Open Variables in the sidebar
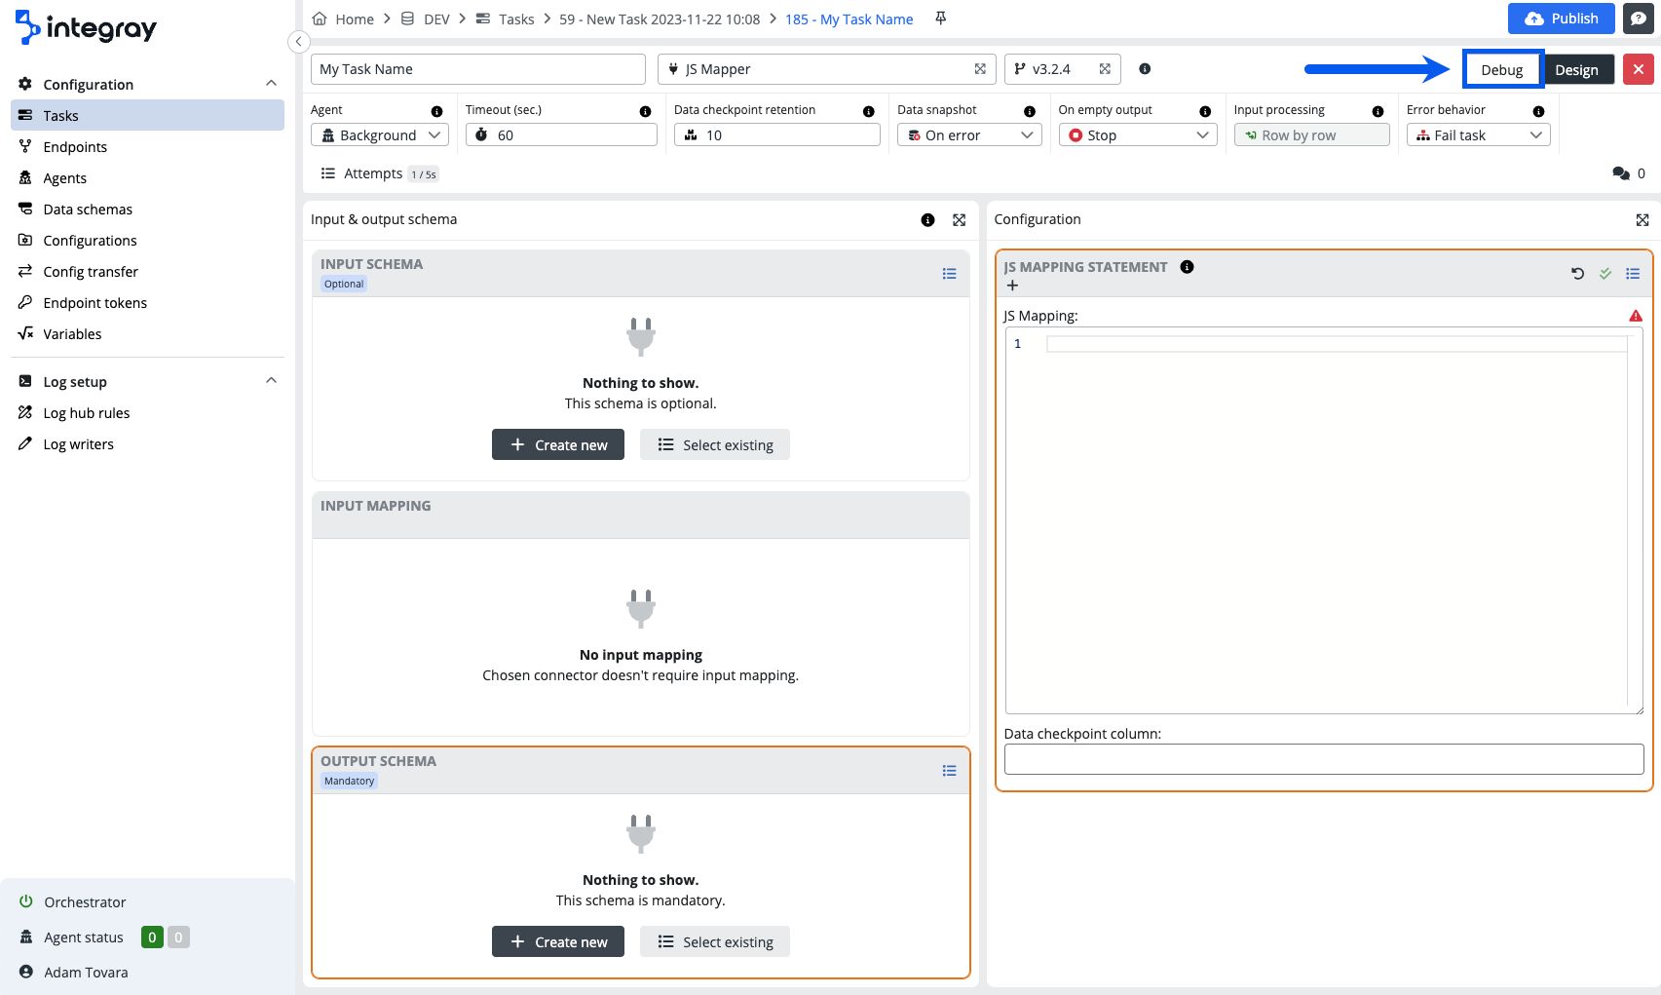 click(x=72, y=334)
